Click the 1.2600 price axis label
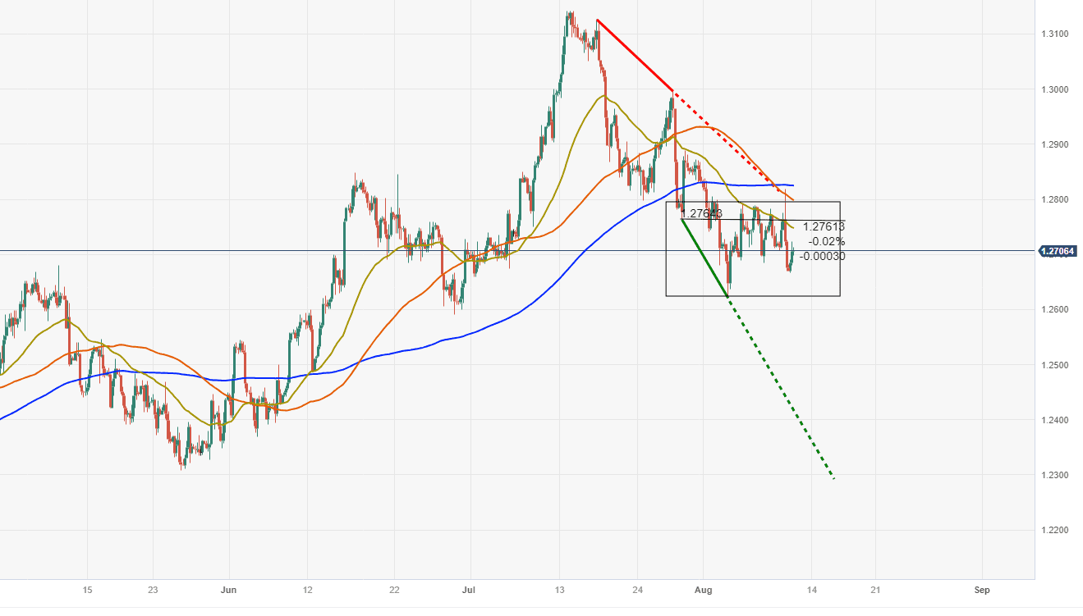 [x=1054, y=310]
